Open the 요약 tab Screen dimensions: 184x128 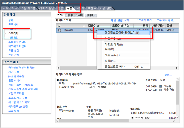point(15,8)
